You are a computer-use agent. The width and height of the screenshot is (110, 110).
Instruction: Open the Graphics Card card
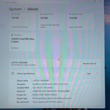pos(52,22)
